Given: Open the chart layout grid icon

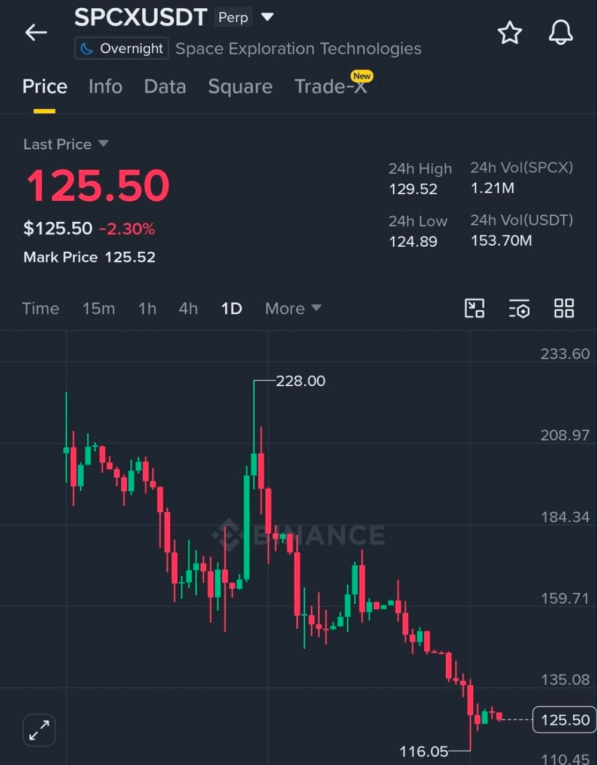Looking at the screenshot, I should coord(564,308).
